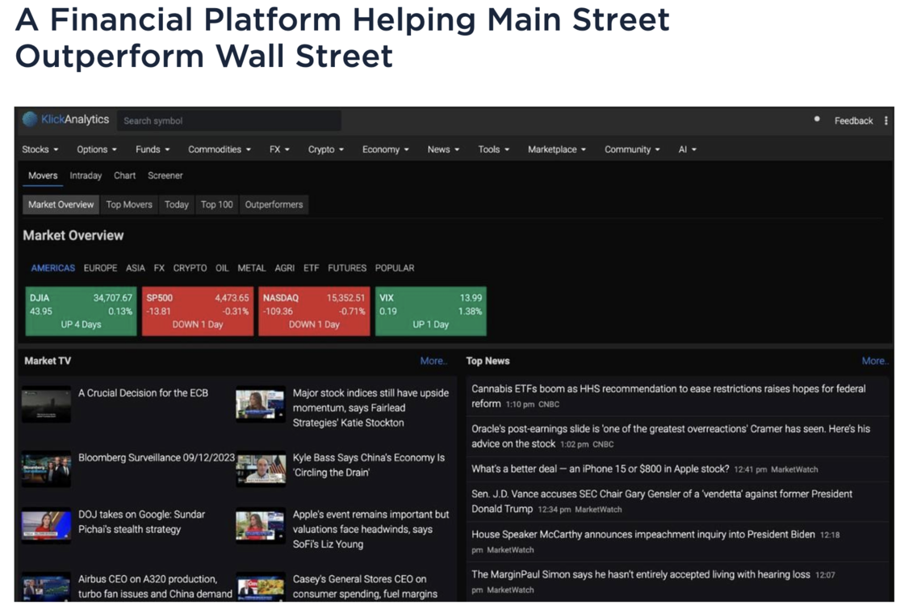Expand the Tools dropdown menu
The height and width of the screenshot is (609, 904).
tap(493, 149)
